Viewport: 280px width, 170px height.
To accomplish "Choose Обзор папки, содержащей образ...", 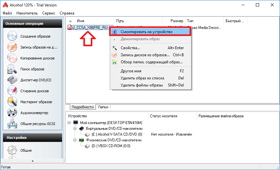I will click(x=150, y=62).
